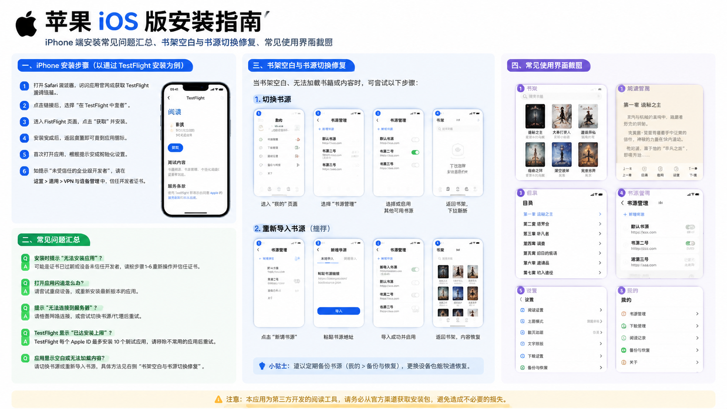Tap the 目录 icon in the reader toolbar

pyautogui.click(x=644, y=169)
